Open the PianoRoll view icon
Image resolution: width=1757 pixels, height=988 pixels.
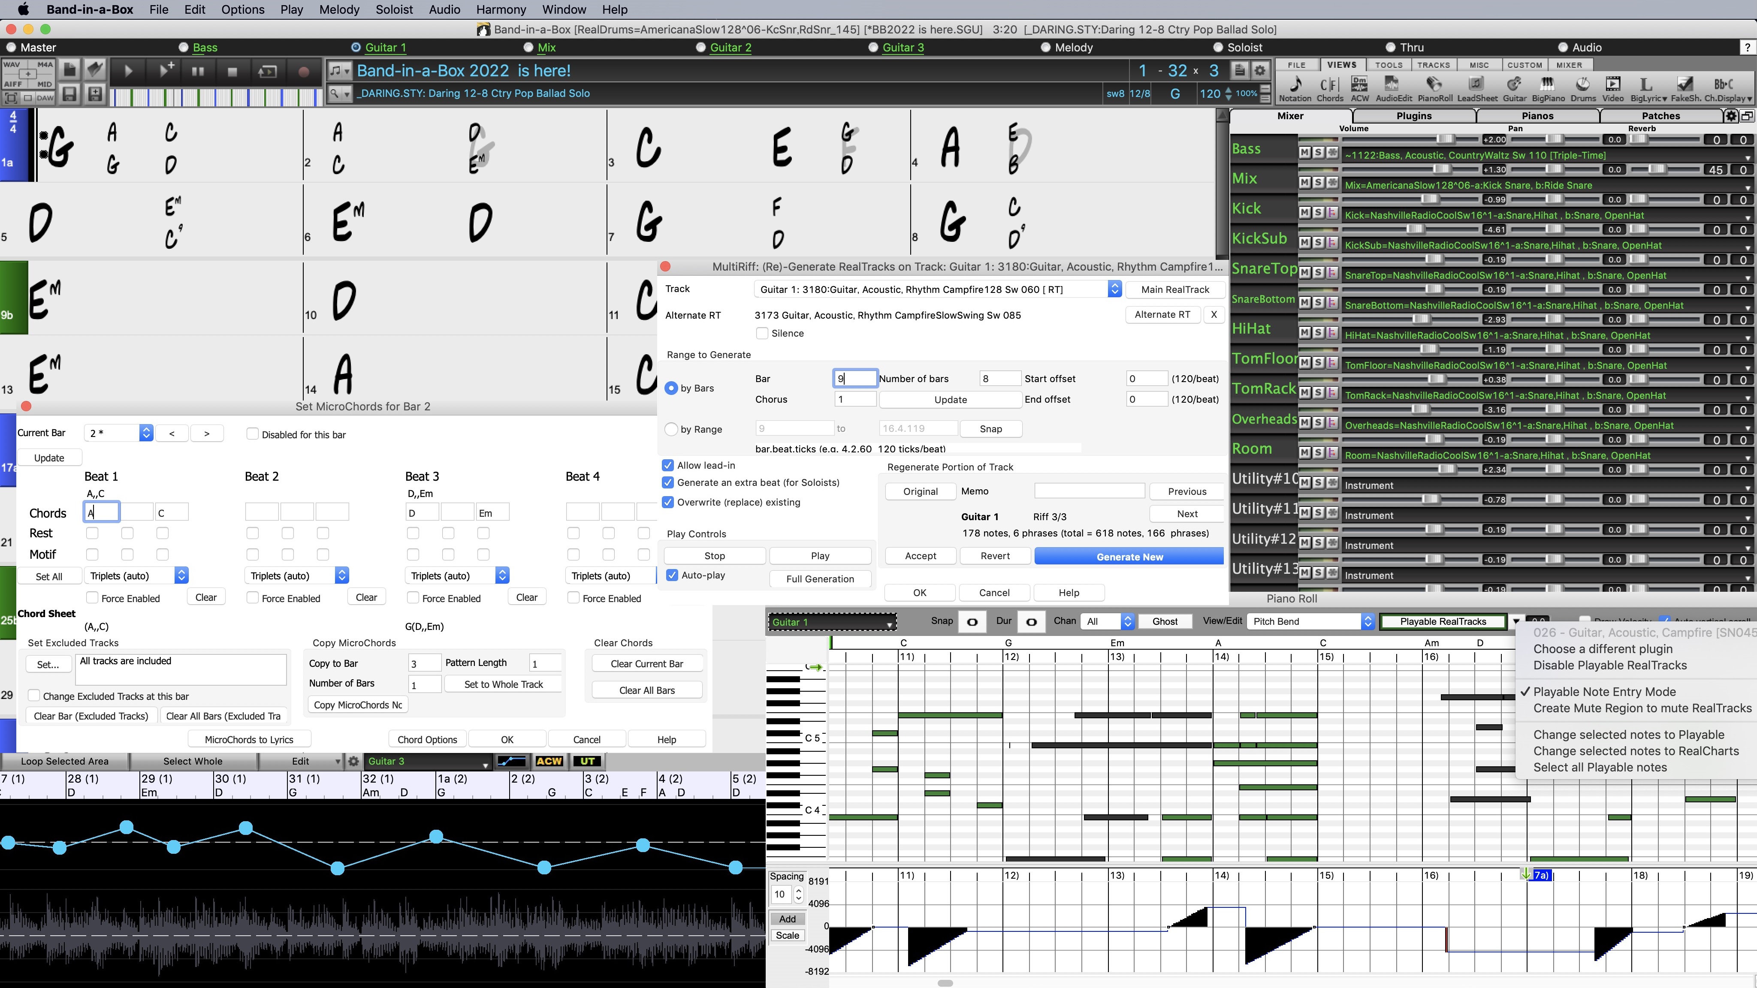[x=1435, y=89]
